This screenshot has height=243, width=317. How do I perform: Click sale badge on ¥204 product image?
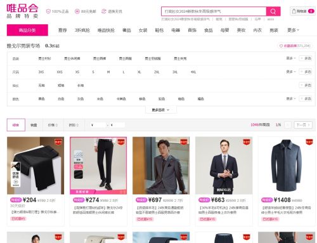(x=58, y=142)
